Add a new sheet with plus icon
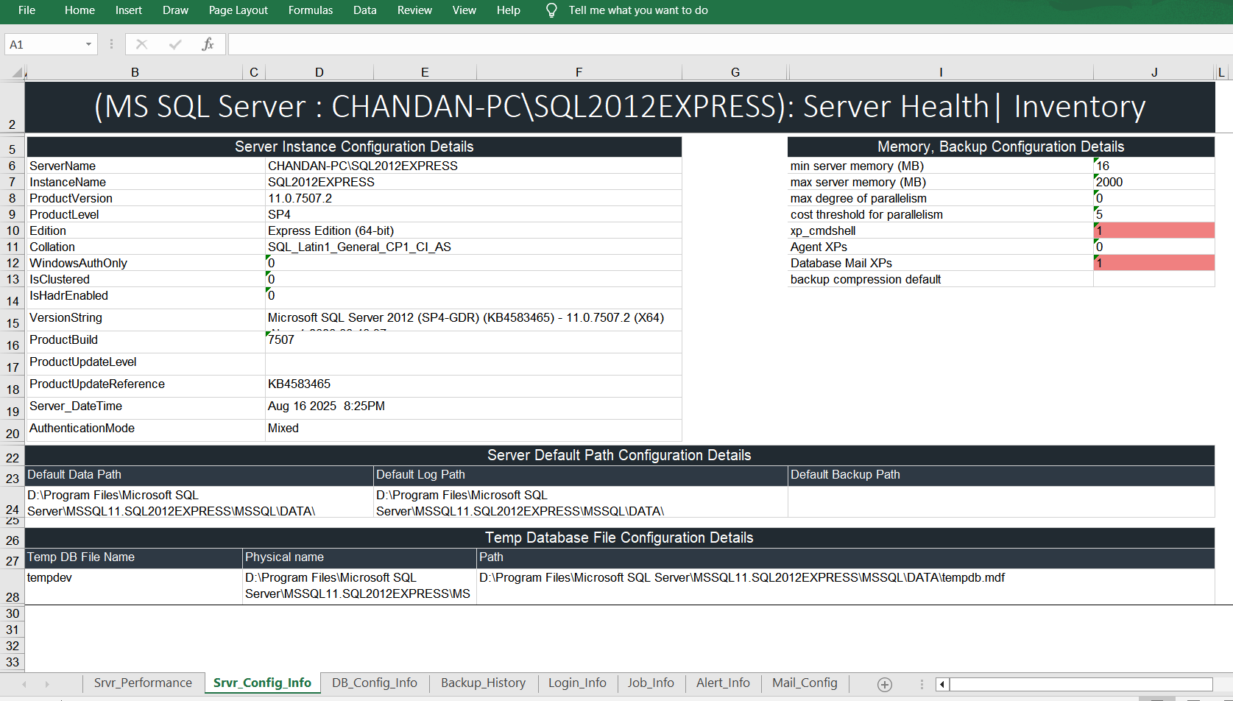The height and width of the screenshot is (701, 1233). click(885, 684)
